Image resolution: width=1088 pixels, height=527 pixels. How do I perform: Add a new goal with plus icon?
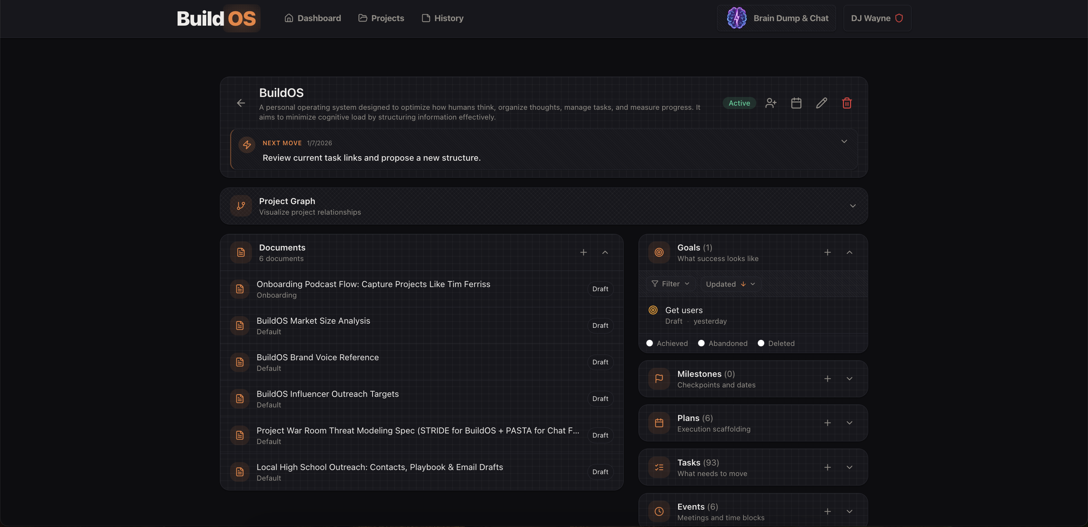coord(827,252)
